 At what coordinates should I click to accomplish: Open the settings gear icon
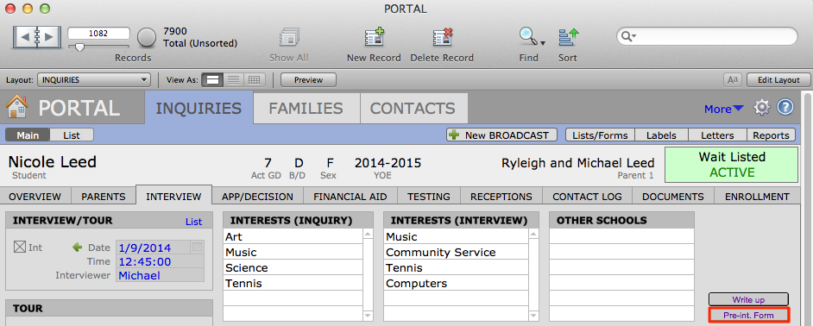tap(762, 108)
